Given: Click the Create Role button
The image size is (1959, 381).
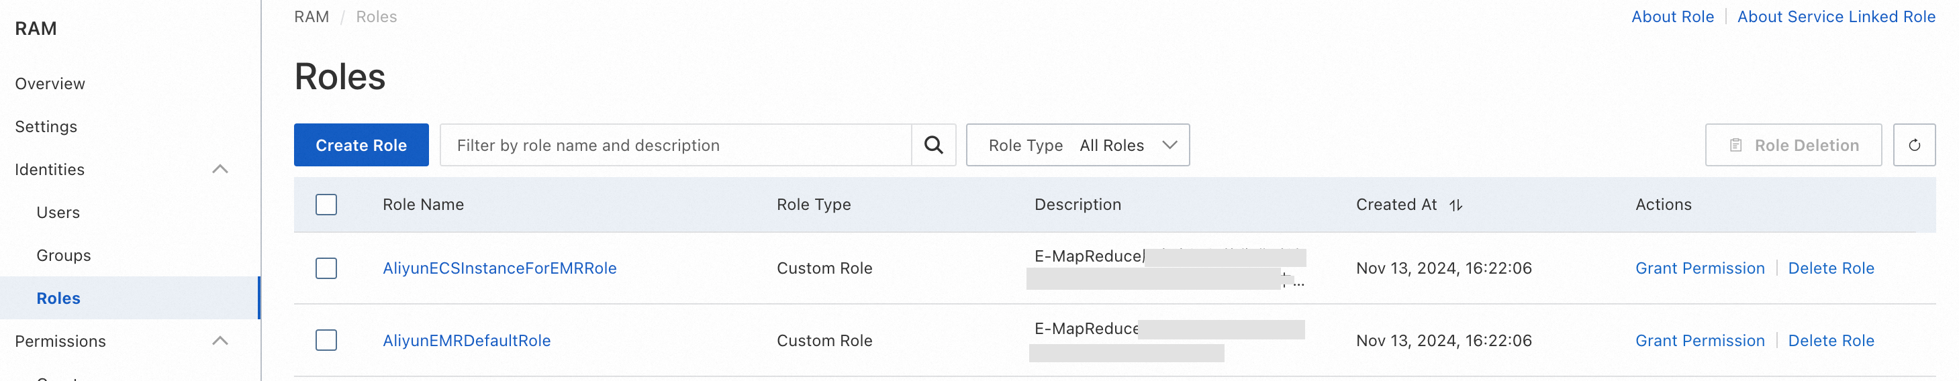Looking at the screenshot, I should point(361,146).
